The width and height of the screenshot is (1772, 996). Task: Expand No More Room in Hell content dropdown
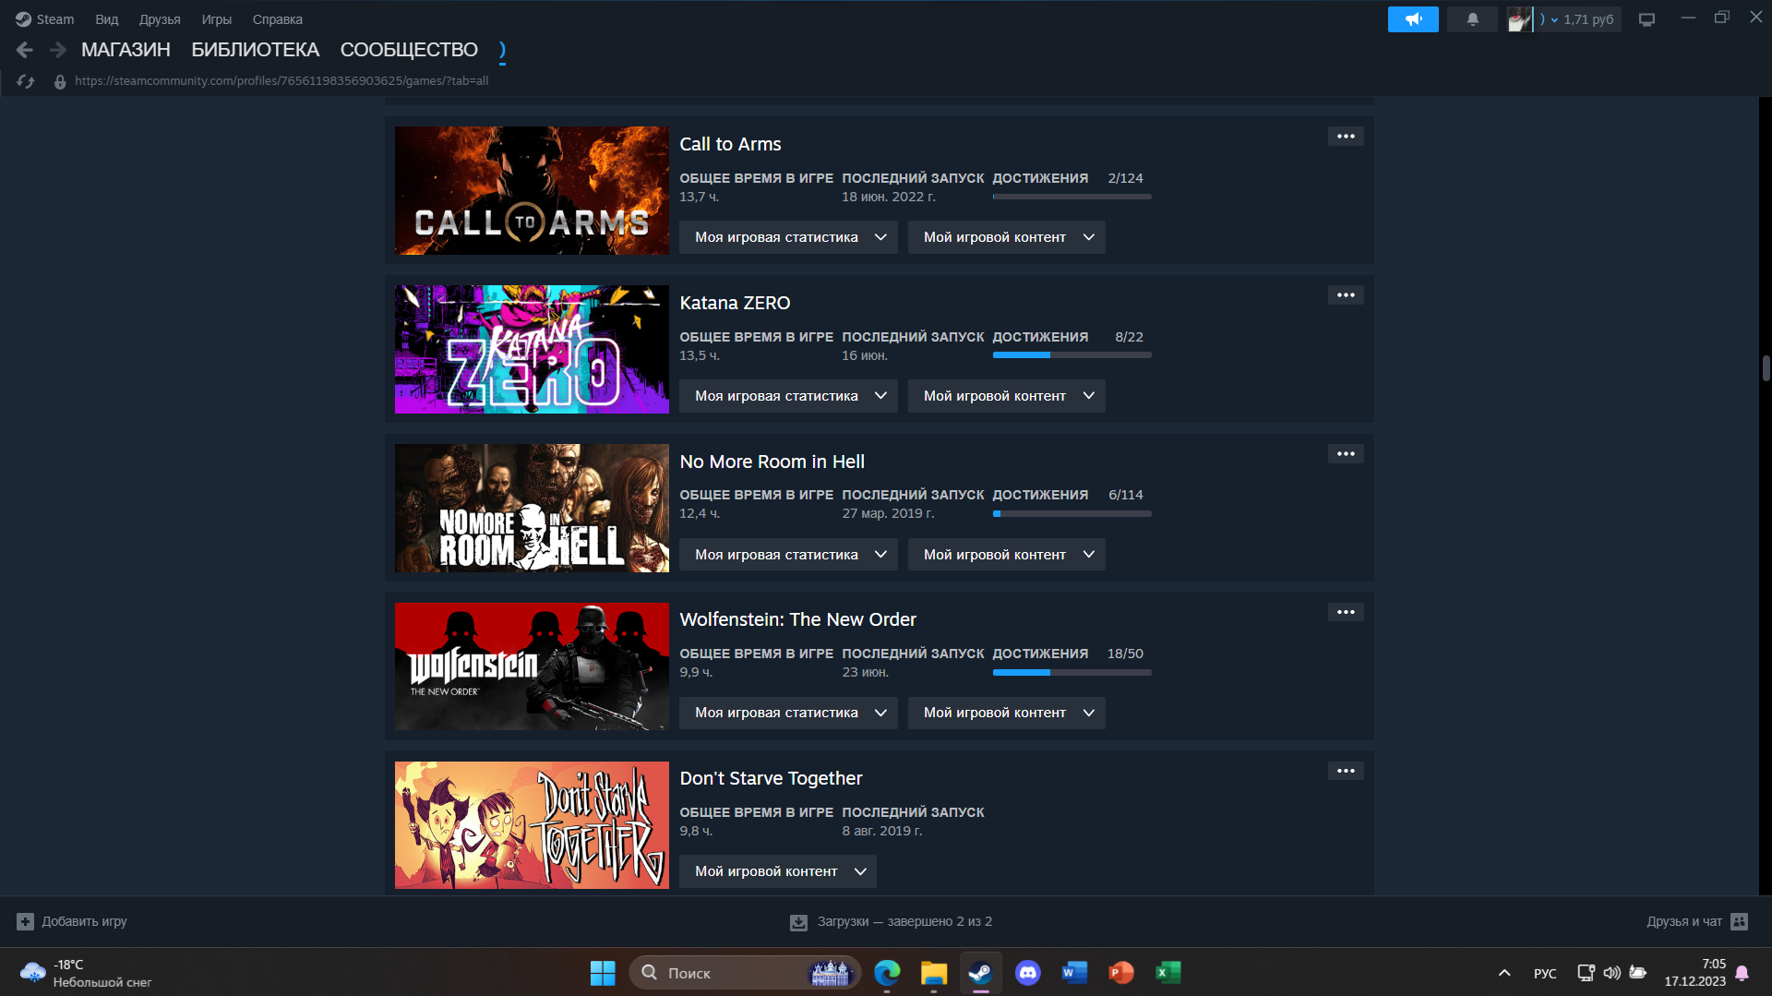click(x=1006, y=555)
